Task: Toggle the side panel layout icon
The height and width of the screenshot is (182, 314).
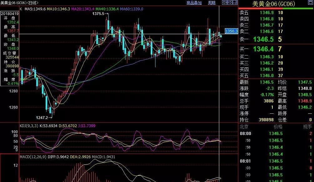Action: click(x=235, y=3)
